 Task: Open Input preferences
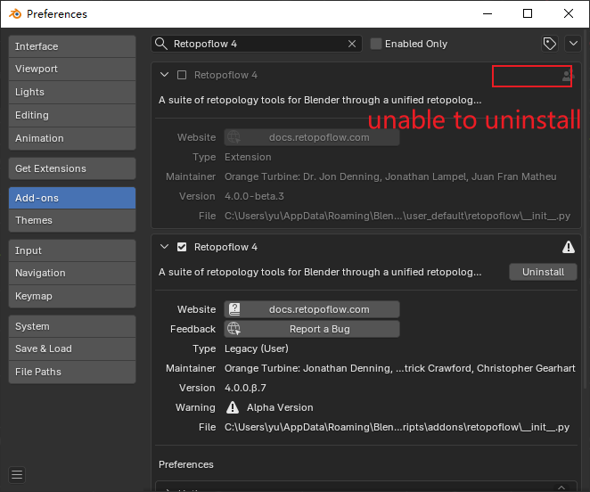coord(72,250)
